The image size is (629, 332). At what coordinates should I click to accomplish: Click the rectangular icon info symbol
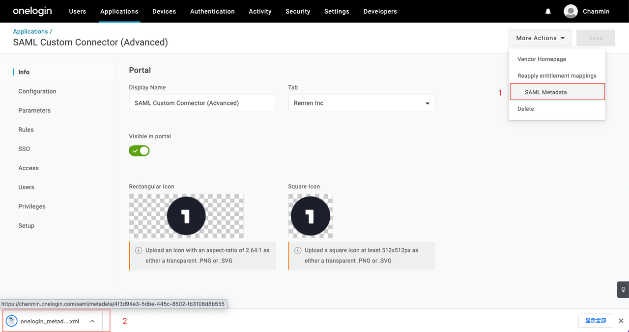tap(139, 251)
